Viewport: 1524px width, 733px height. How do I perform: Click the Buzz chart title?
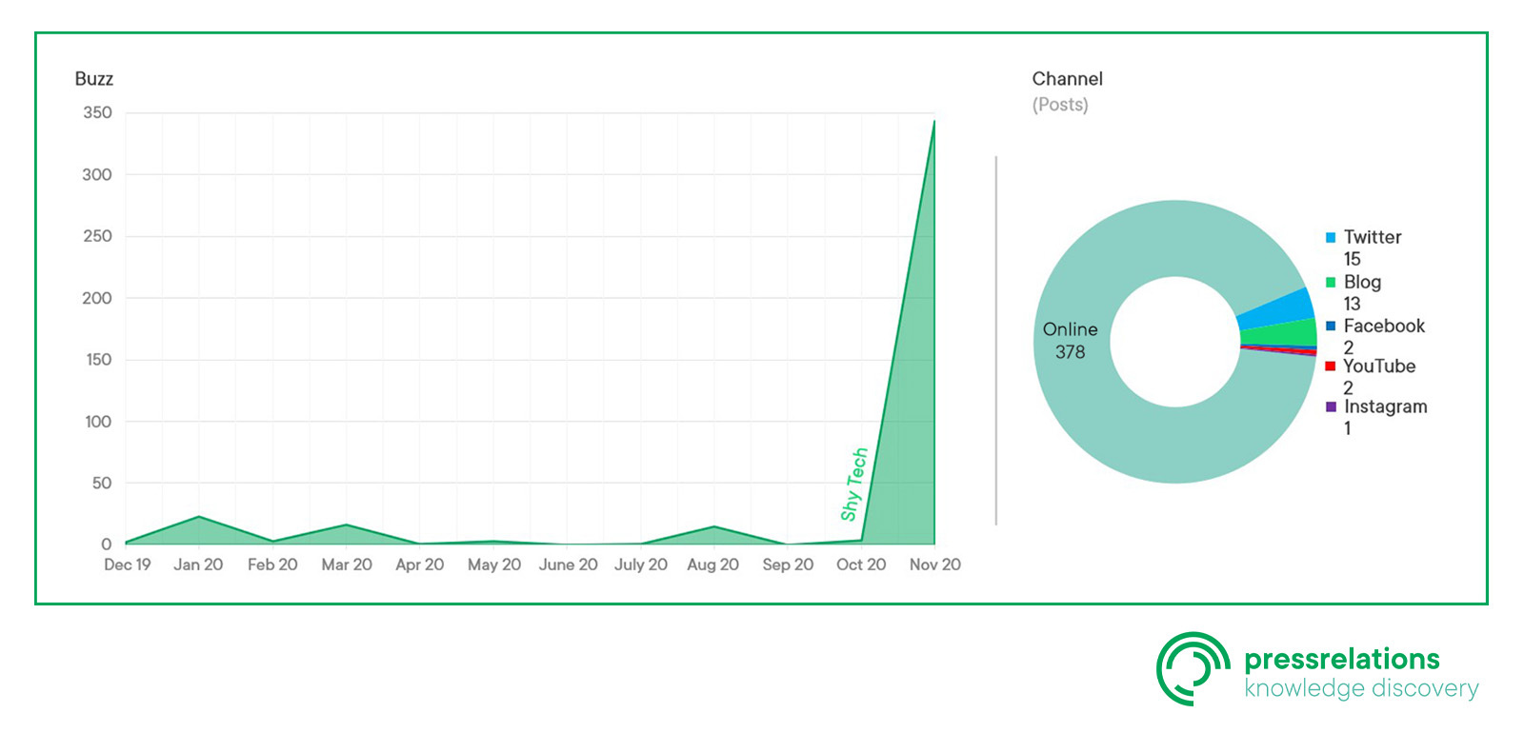(94, 79)
